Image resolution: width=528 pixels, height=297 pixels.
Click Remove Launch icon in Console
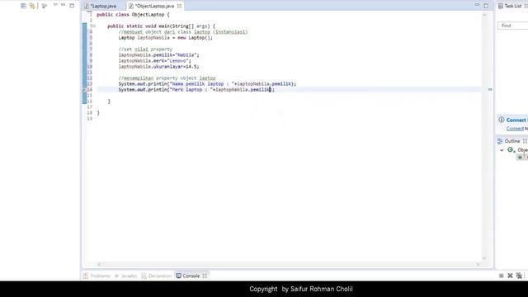tap(510, 276)
